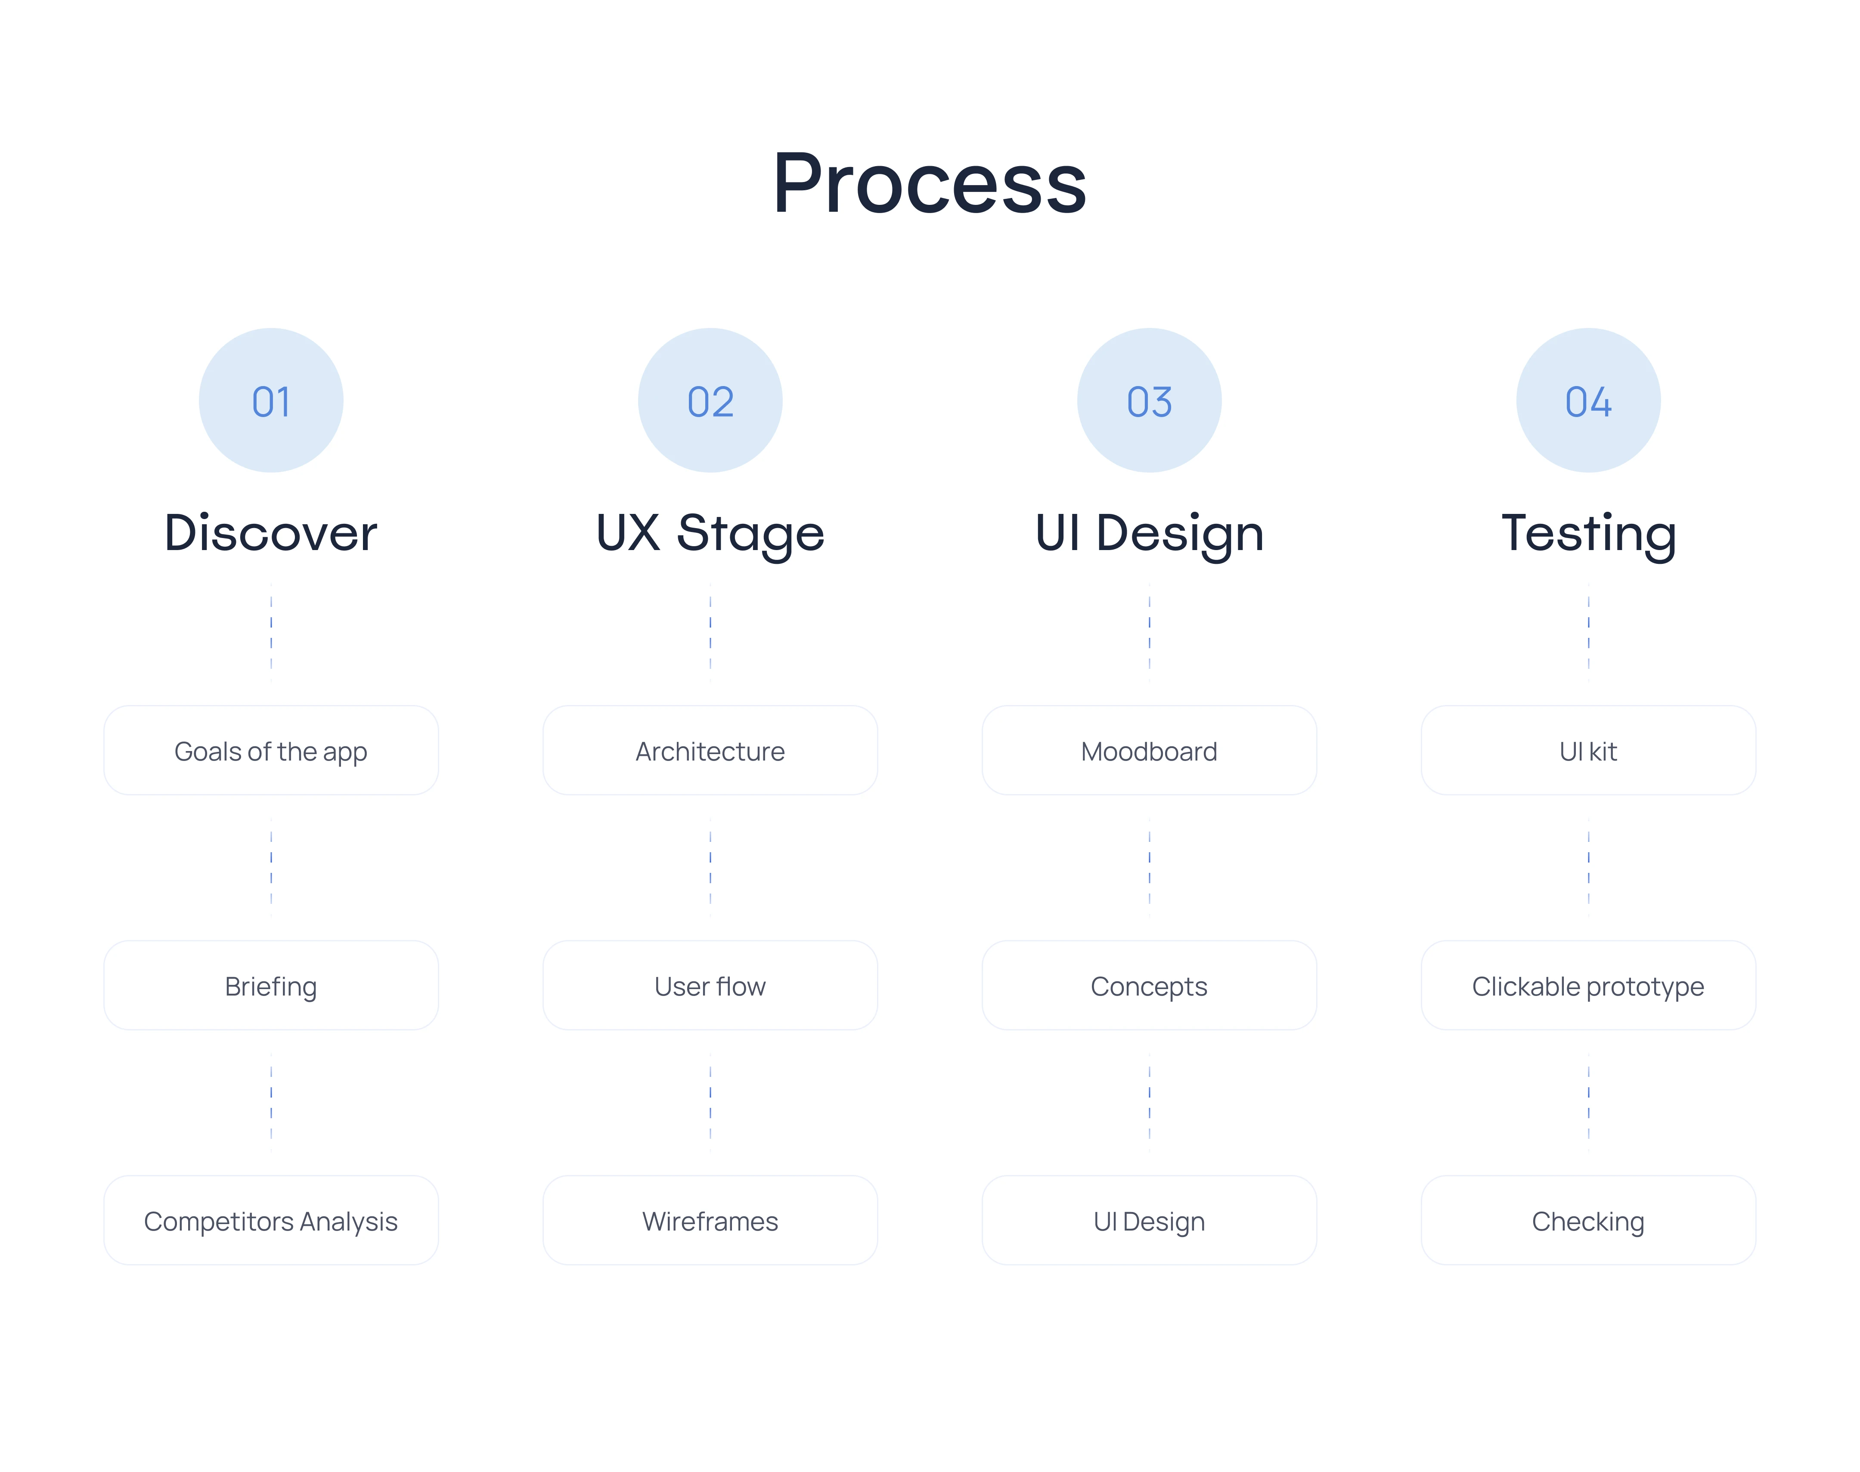
Task: Click the Moodboard box
Action: (x=1148, y=750)
